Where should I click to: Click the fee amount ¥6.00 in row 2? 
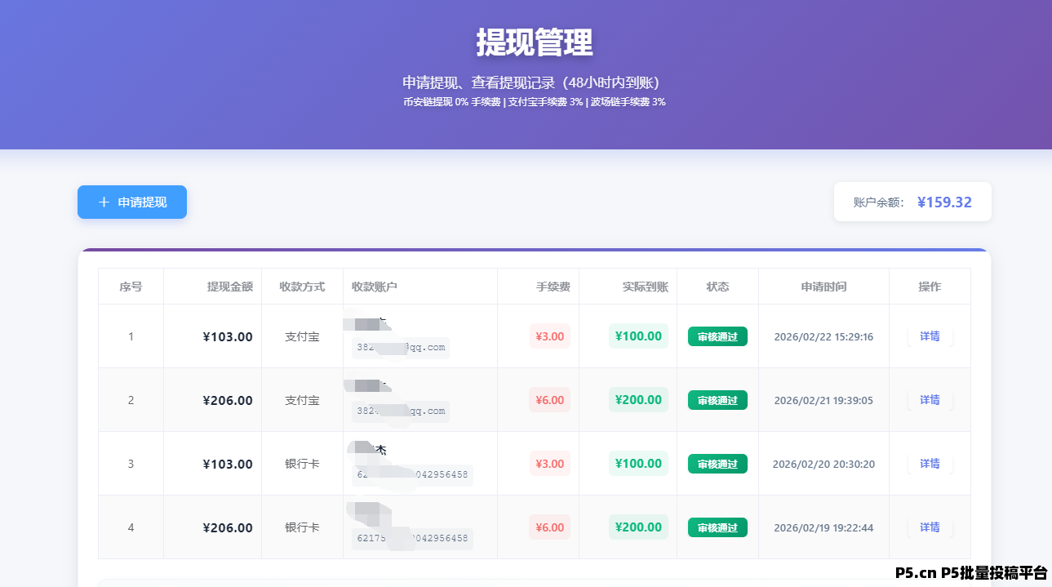point(548,400)
